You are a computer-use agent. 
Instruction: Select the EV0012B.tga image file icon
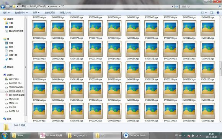click(x=77, y=49)
